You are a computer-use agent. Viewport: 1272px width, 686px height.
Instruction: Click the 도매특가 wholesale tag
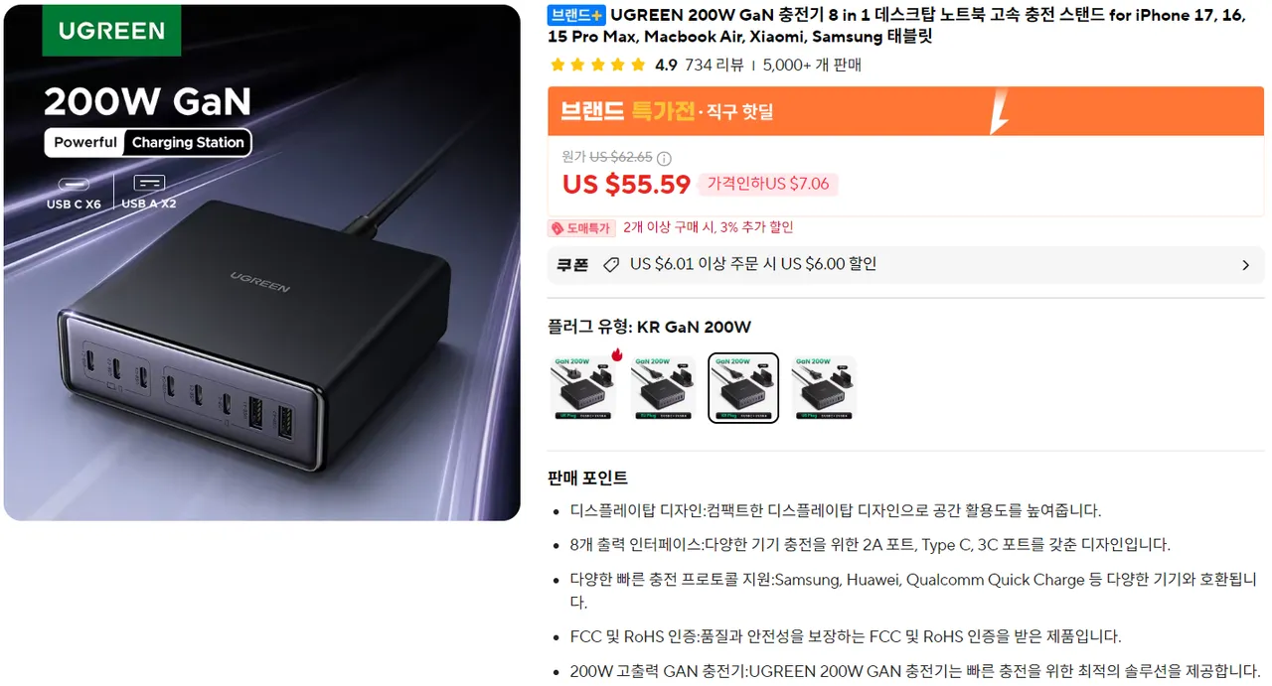coord(580,228)
